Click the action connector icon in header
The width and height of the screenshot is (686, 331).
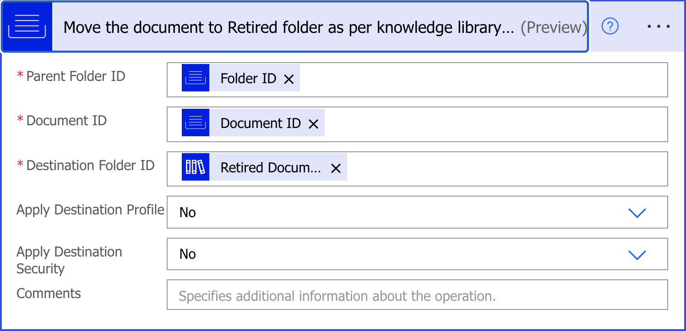pyautogui.click(x=27, y=27)
